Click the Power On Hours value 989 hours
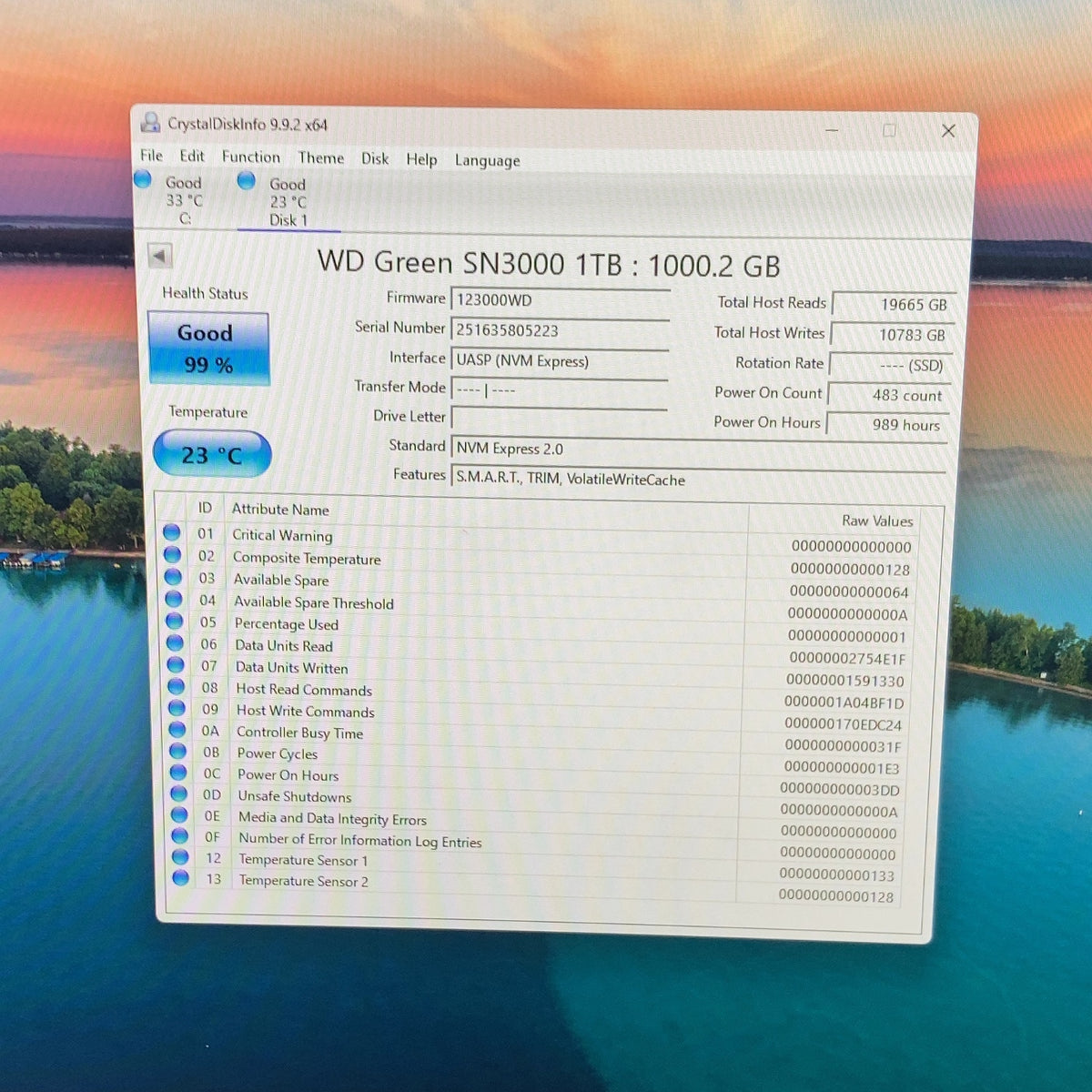The height and width of the screenshot is (1092, 1092). click(887, 424)
